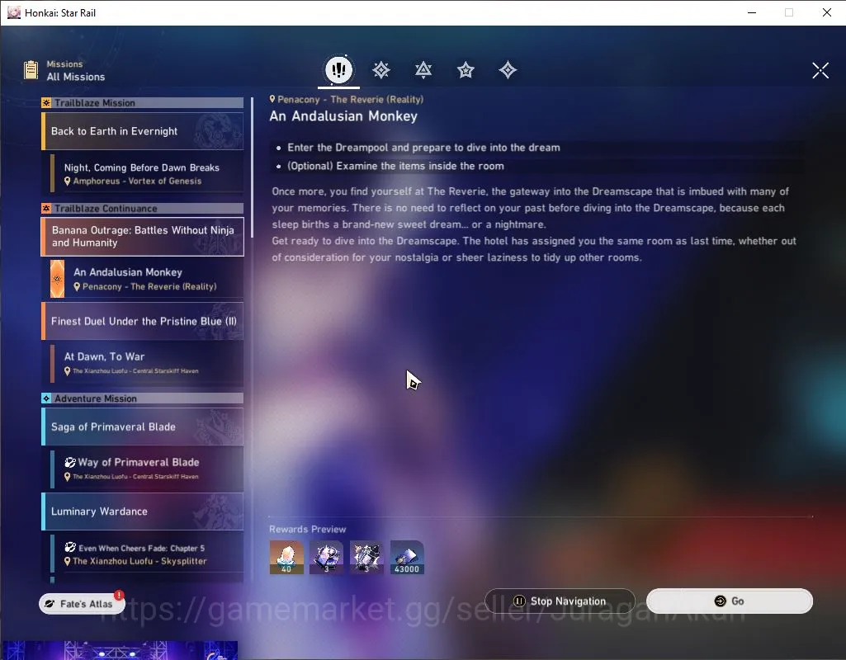Switch to the Trailblaze Continuance filter tab
The height and width of the screenshot is (660, 846).
423,69
